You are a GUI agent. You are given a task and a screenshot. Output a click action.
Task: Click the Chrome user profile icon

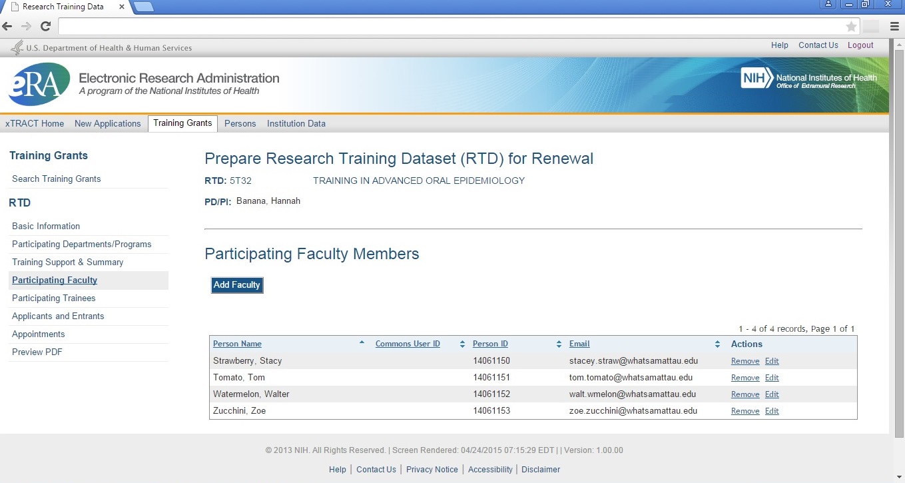point(828,5)
